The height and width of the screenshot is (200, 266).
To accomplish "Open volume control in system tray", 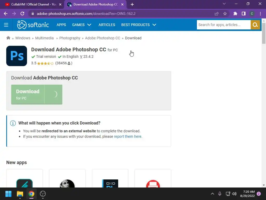I will tap(234, 194).
